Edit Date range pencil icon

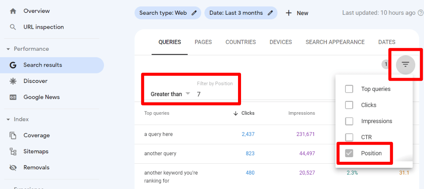[270, 13]
